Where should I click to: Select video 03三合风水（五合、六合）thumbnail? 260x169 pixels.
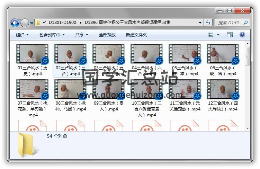tap(109, 54)
